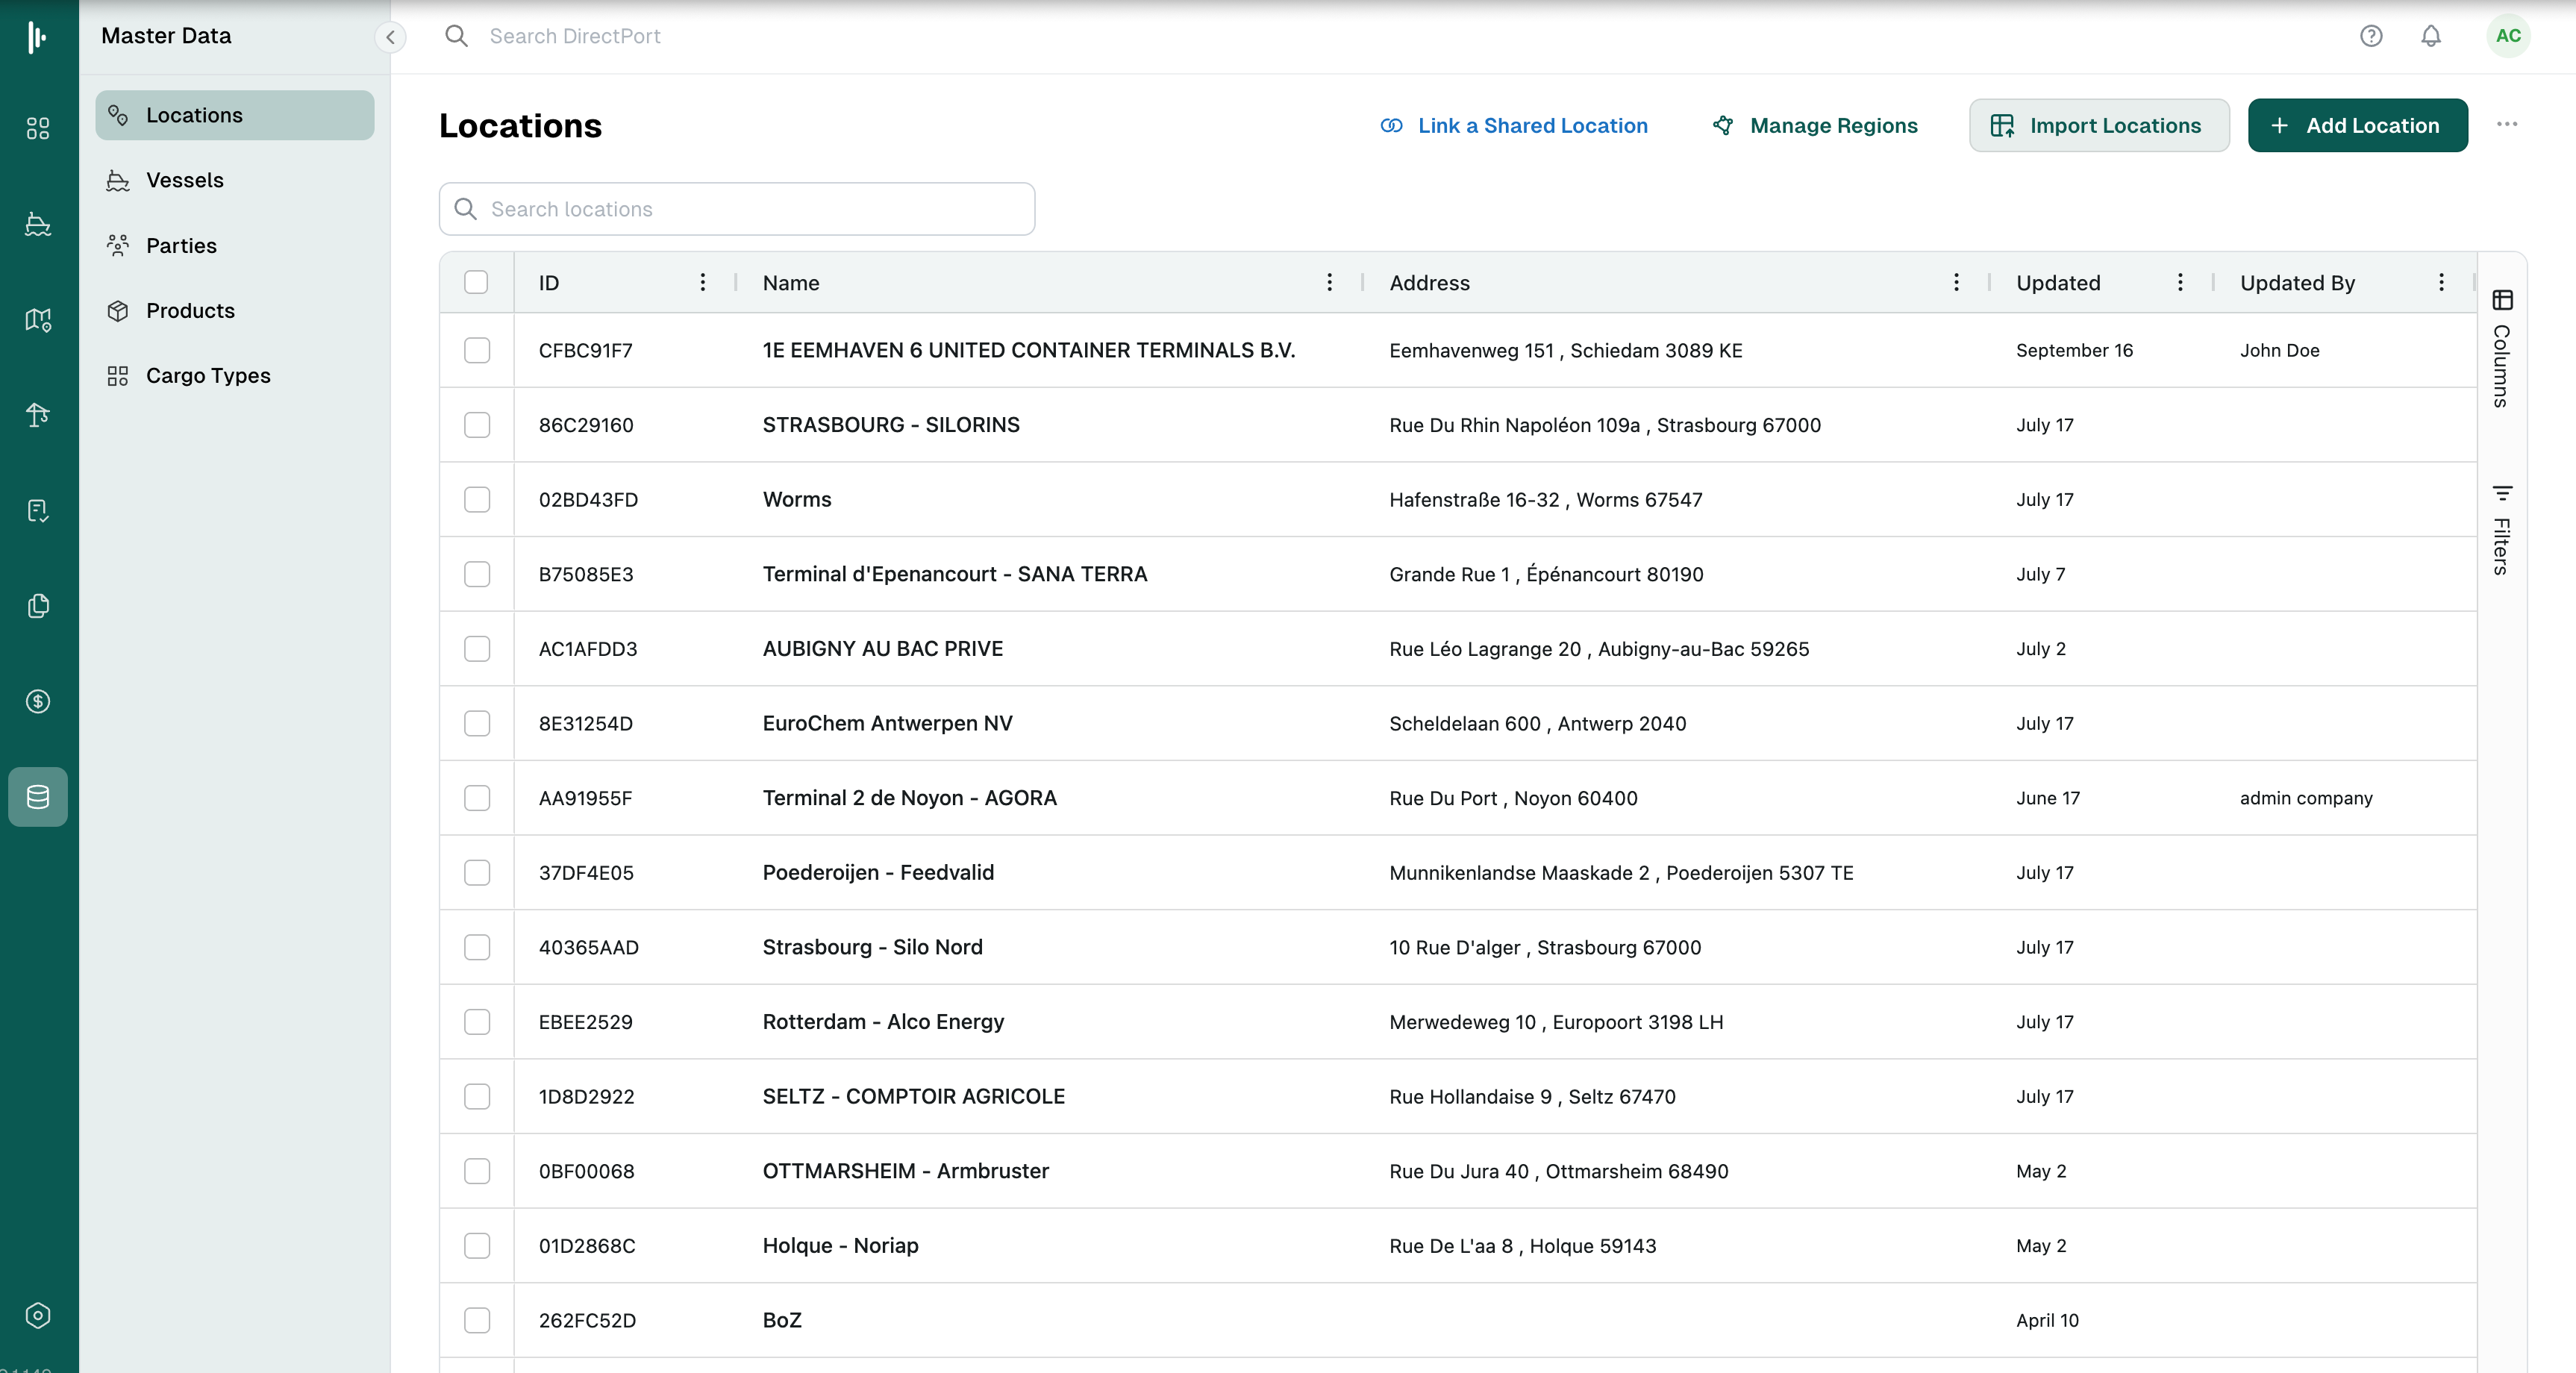Check the Worms location row
This screenshot has height=1373, width=2576.
pyautogui.click(x=477, y=499)
